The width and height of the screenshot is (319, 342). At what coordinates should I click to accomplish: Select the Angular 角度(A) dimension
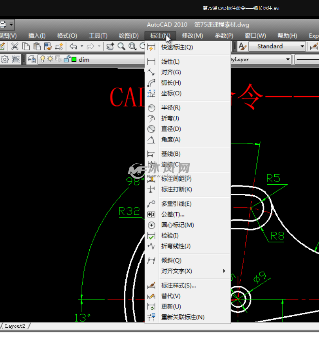[x=171, y=140]
